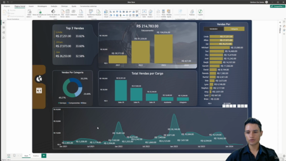Switch to the Exibição ribbon tab
The image size is (286, 161).
click(x=54, y=6)
